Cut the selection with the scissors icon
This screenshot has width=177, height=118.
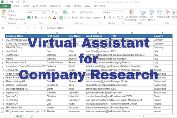click(x=9, y=11)
